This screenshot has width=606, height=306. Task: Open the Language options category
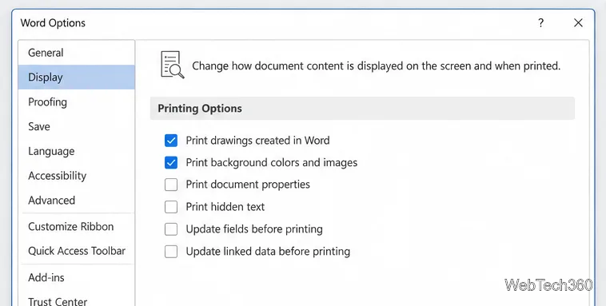pyautogui.click(x=76, y=151)
